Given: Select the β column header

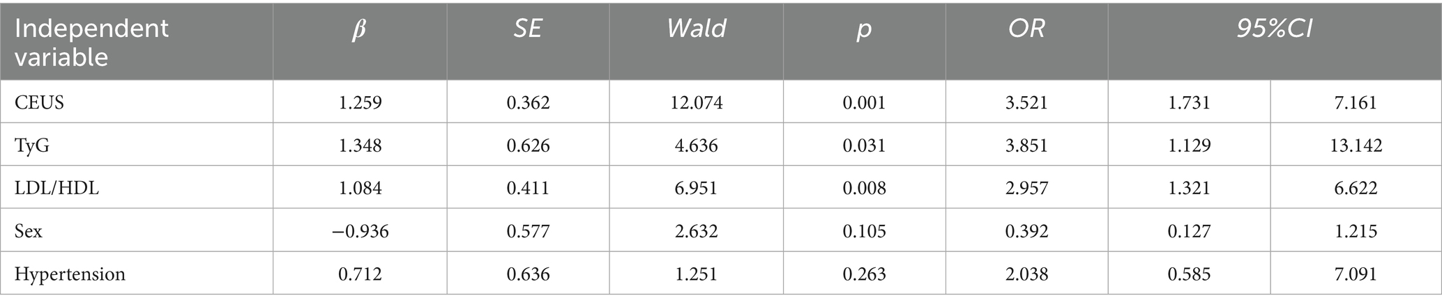Looking at the screenshot, I should click(x=359, y=29).
